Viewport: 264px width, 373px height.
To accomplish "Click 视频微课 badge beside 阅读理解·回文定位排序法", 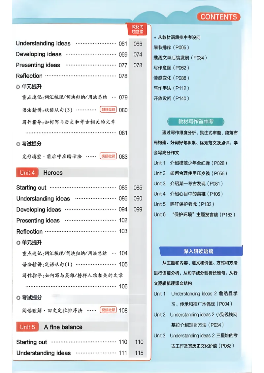I will pyautogui.click(x=108, y=310).
